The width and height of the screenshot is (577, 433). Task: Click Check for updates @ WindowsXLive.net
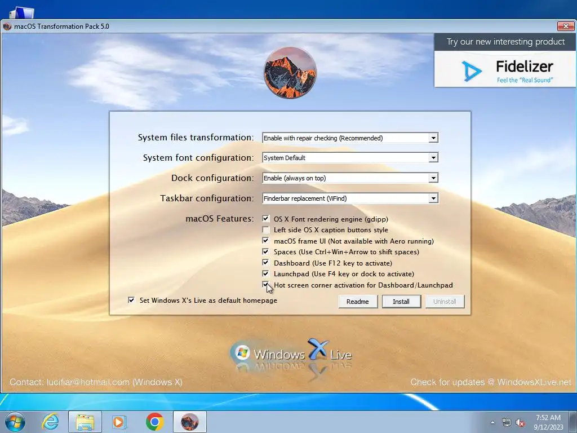pos(491,382)
